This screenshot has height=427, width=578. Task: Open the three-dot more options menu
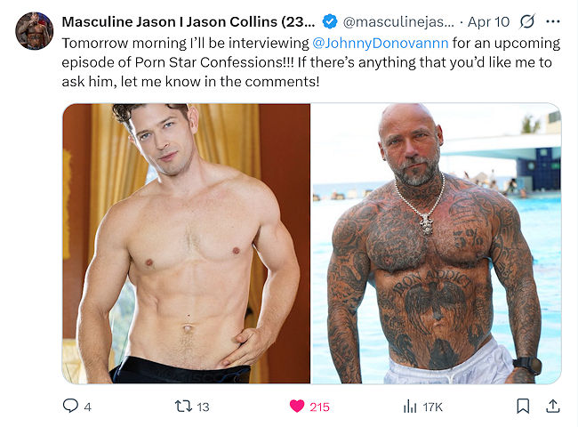(x=553, y=21)
